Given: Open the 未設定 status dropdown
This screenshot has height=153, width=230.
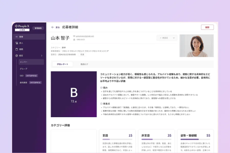Looking at the screenshot, I should coord(167,38).
